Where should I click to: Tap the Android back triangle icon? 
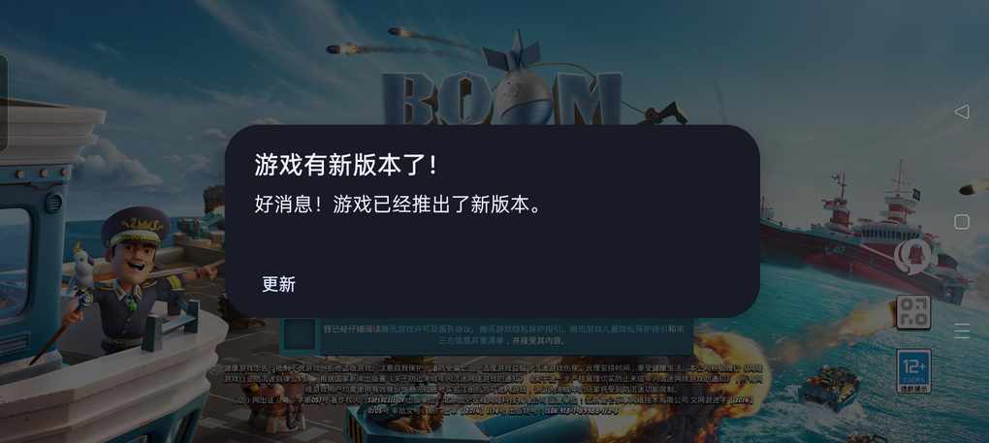pyautogui.click(x=961, y=112)
